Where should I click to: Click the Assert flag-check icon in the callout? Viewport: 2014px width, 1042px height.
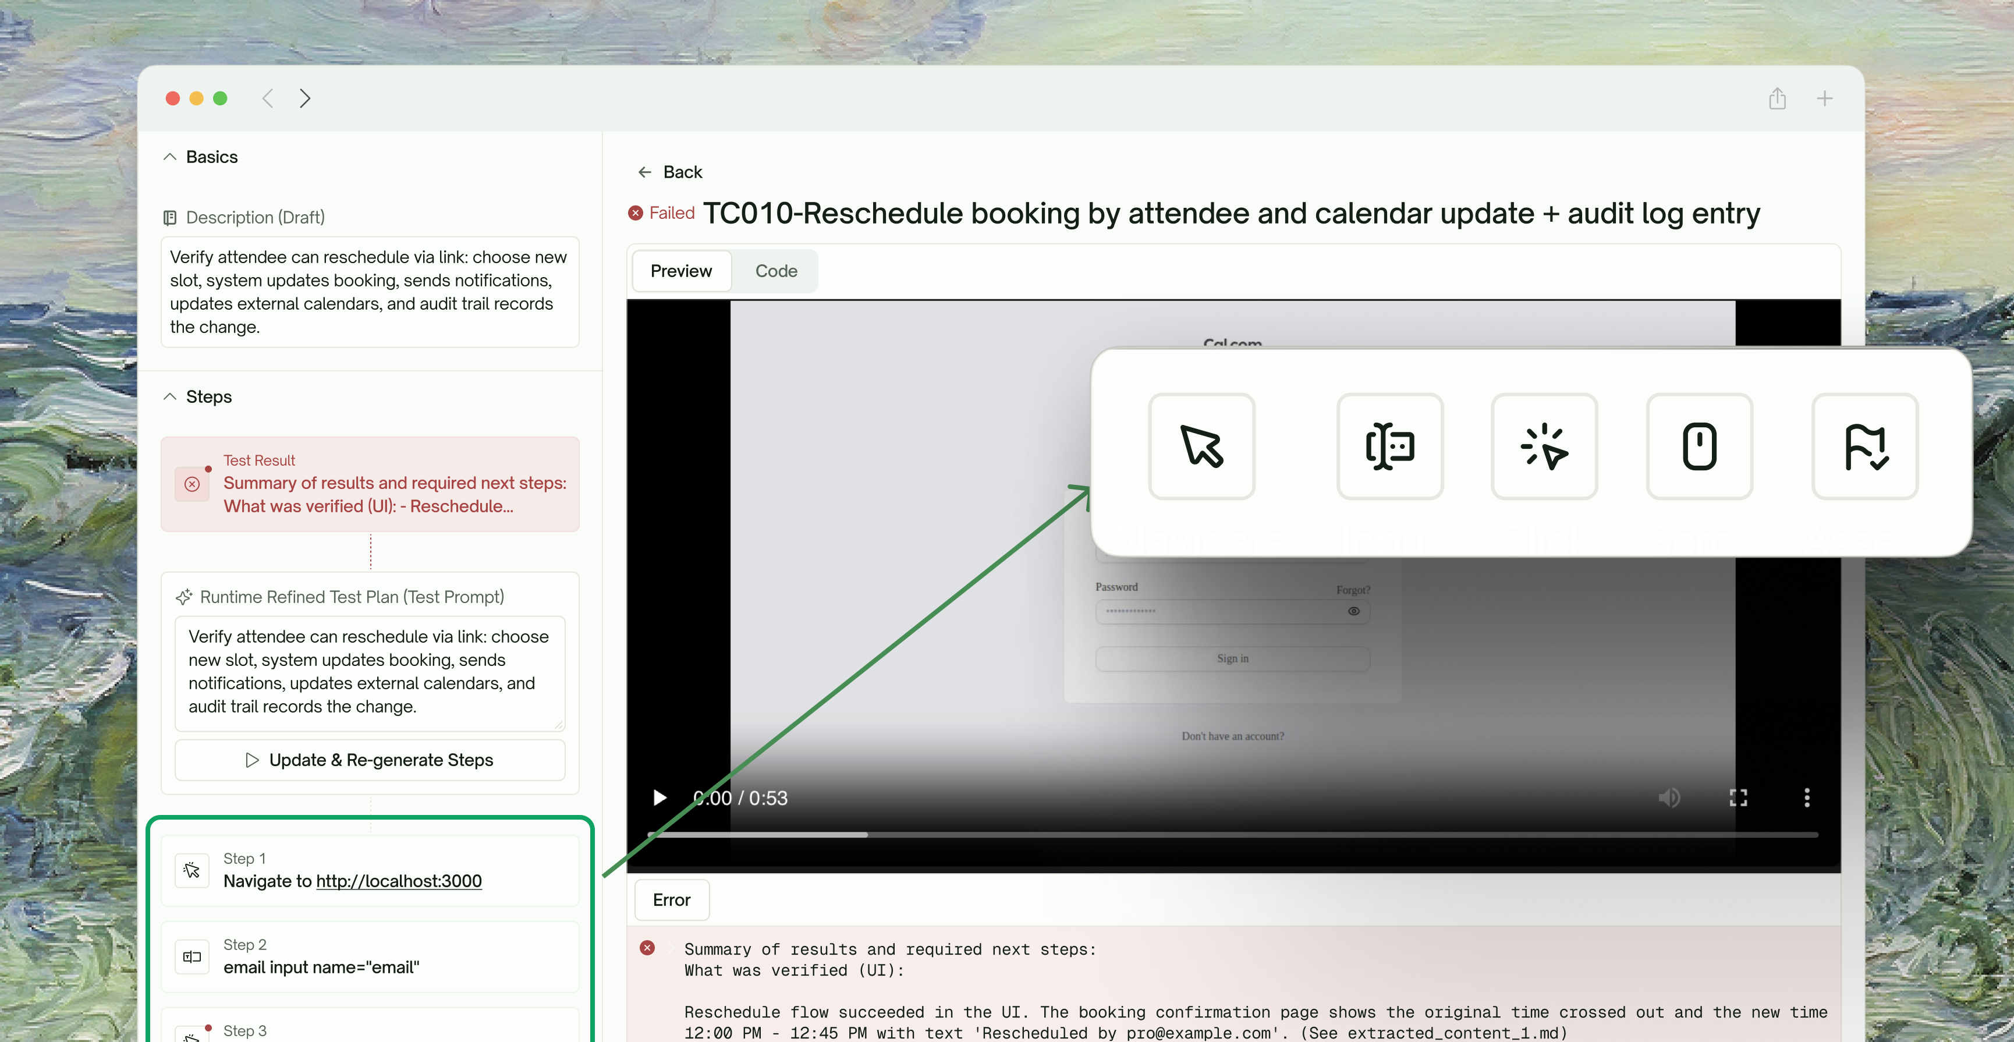click(1864, 446)
